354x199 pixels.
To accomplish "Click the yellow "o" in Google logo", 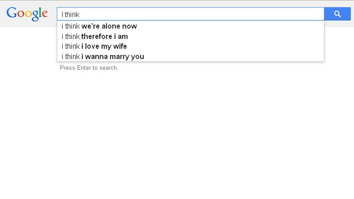I will click(28, 14).
